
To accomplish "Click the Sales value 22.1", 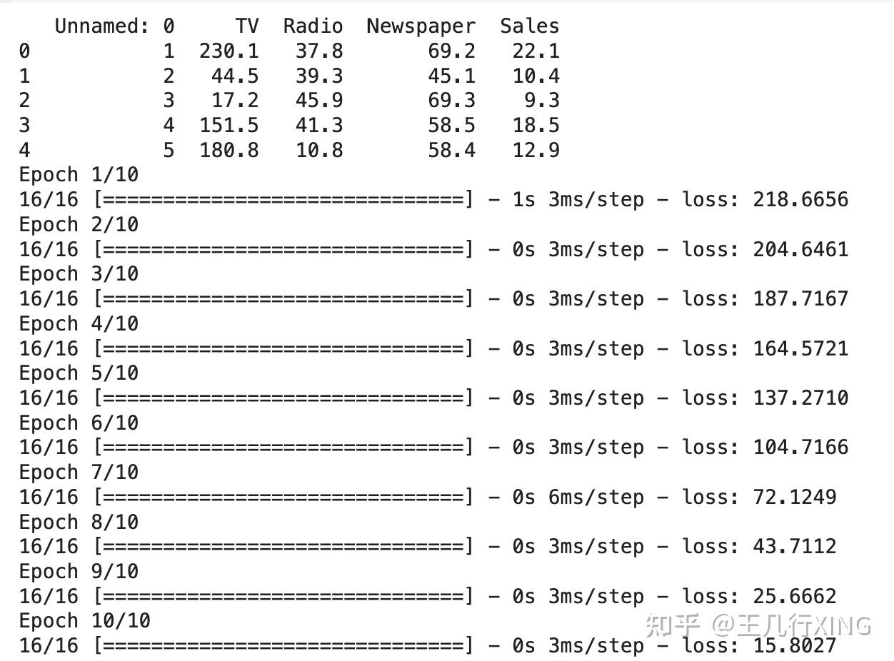I will click(536, 51).
